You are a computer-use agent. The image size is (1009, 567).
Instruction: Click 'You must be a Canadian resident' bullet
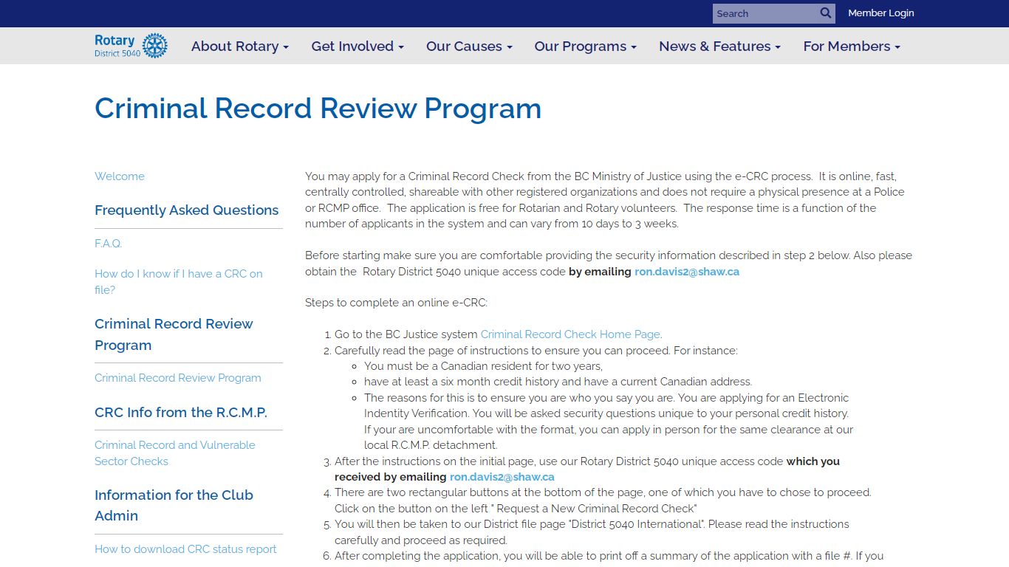coord(483,366)
